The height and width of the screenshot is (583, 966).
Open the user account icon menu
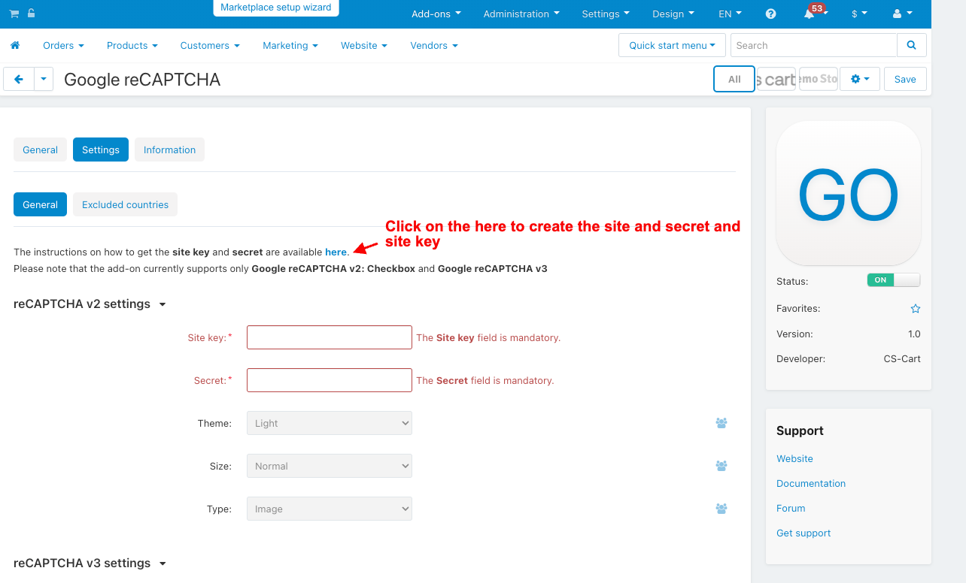tap(901, 14)
